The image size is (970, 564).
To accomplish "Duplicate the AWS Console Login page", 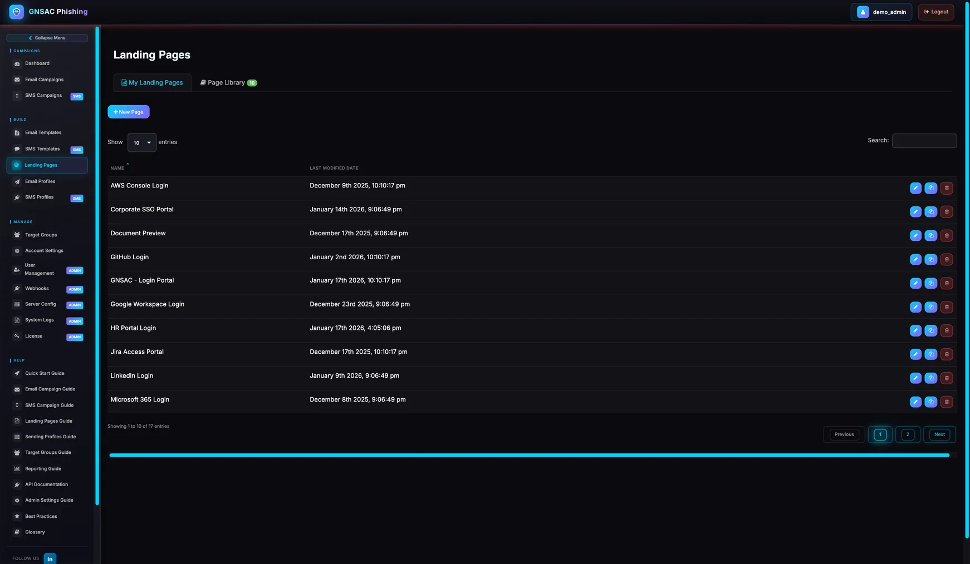I will (931, 188).
